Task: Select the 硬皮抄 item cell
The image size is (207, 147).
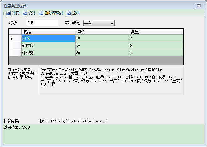Action: click(x=48, y=45)
